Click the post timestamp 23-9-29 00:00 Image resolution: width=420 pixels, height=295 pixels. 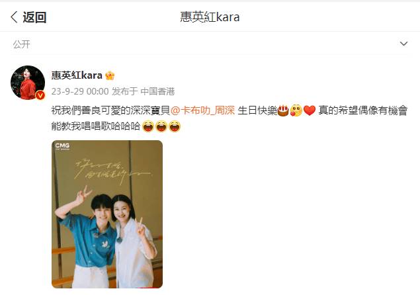coord(80,91)
